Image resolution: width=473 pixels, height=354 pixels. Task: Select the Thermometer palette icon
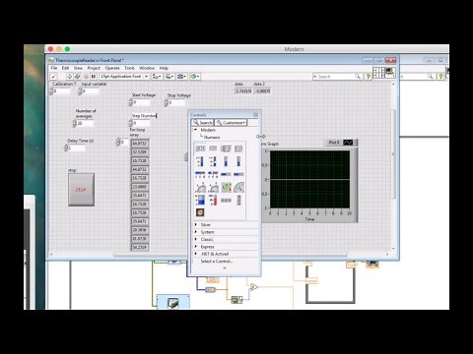[213, 200]
